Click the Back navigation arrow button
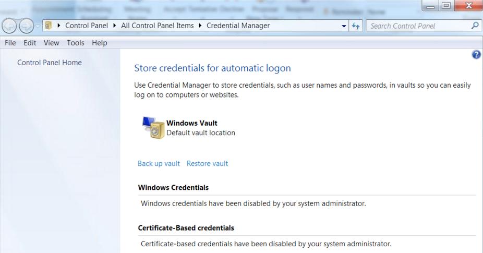The image size is (483, 253). (9, 26)
